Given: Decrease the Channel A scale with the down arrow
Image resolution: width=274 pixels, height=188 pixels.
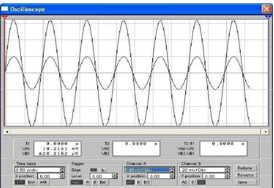Looking at the screenshot, I should coord(173,171).
